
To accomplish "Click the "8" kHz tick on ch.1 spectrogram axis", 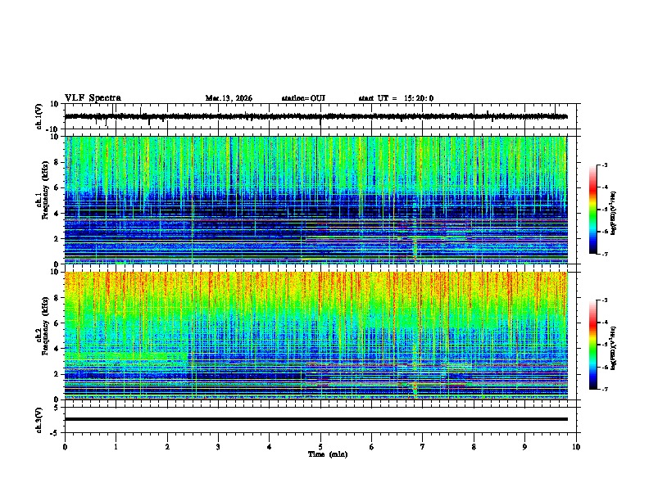I will click(57, 162).
